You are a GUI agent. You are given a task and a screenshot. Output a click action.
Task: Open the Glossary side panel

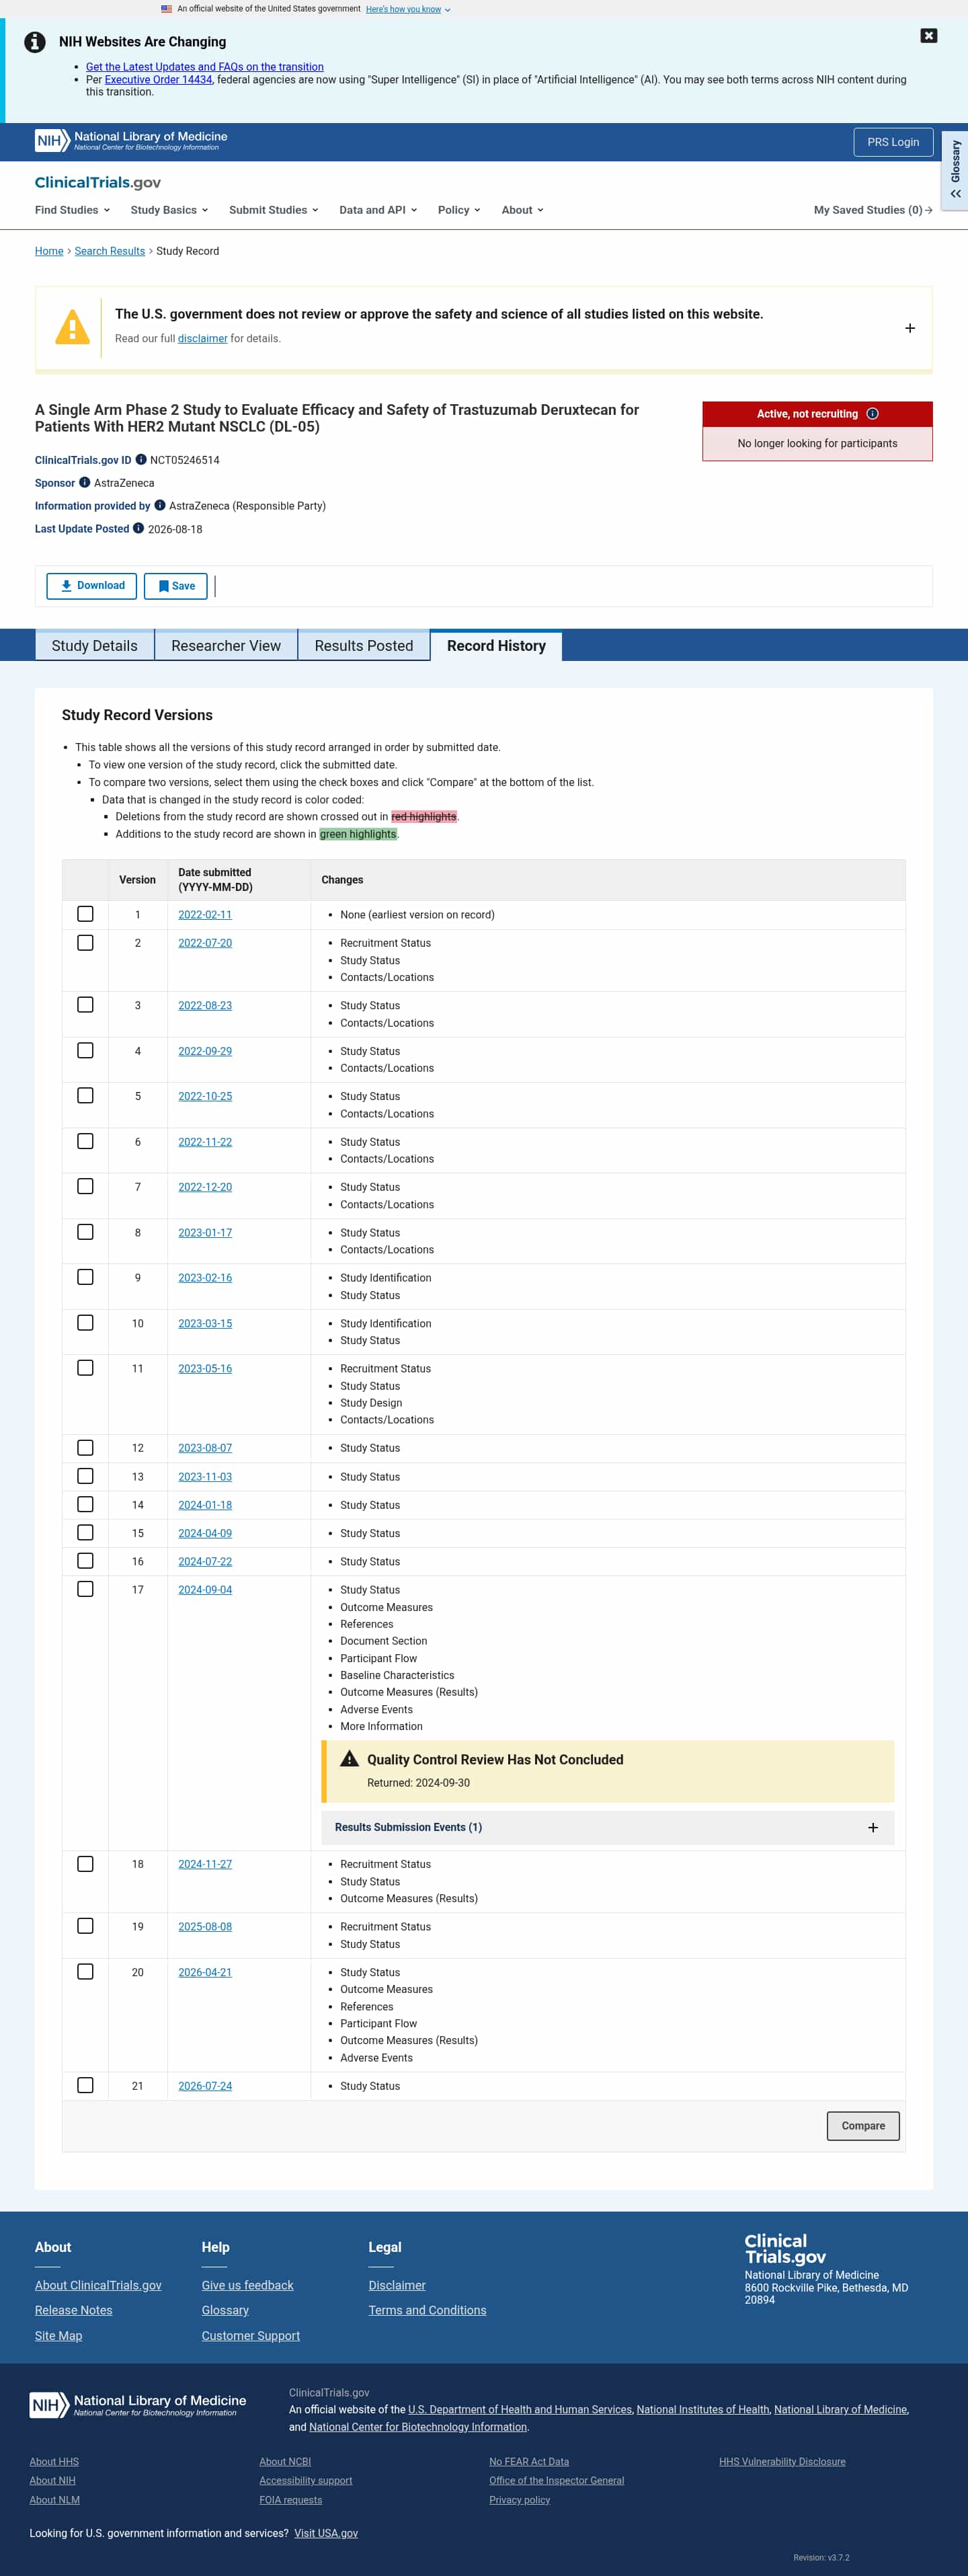click(955, 169)
